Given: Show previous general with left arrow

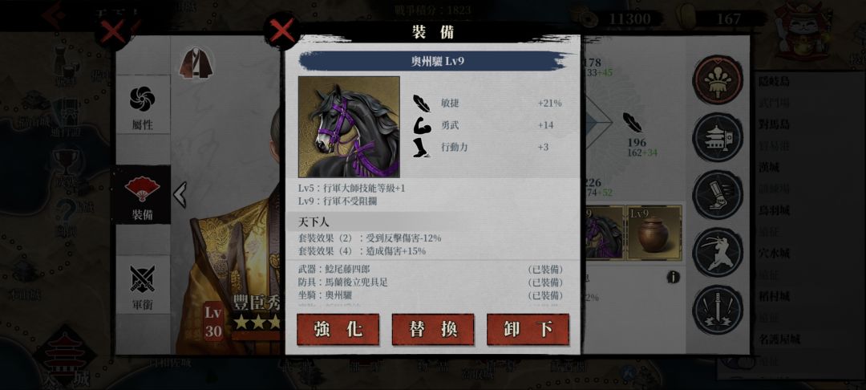Looking at the screenshot, I should [180, 194].
